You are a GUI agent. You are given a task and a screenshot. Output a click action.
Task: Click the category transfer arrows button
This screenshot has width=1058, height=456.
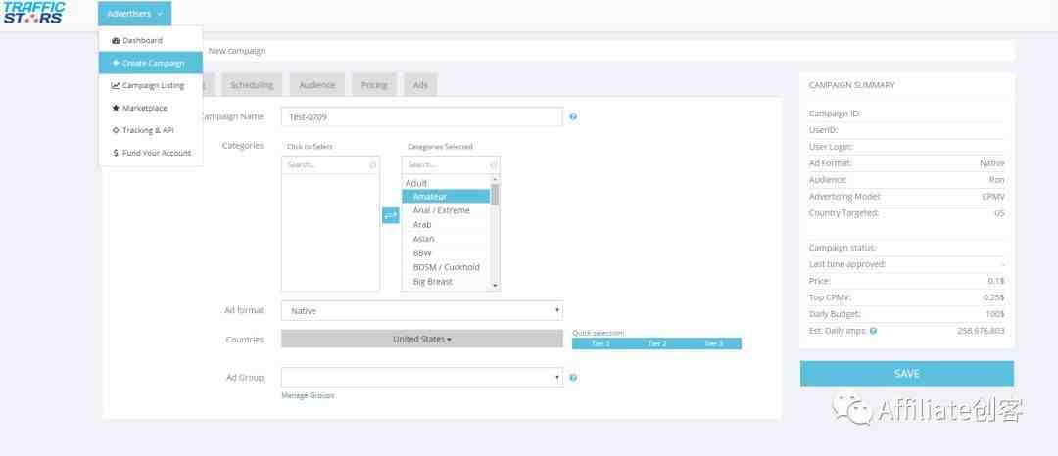pos(391,215)
